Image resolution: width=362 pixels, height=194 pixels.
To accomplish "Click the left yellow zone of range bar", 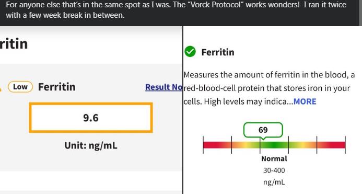I will click(245, 145).
